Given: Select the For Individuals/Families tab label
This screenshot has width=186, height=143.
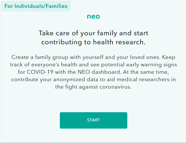Looking at the screenshot, I should 36,6.
